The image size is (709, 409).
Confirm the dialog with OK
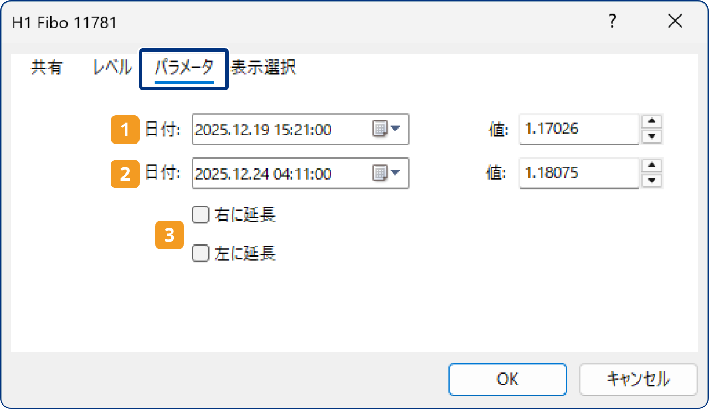pyautogui.click(x=507, y=379)
